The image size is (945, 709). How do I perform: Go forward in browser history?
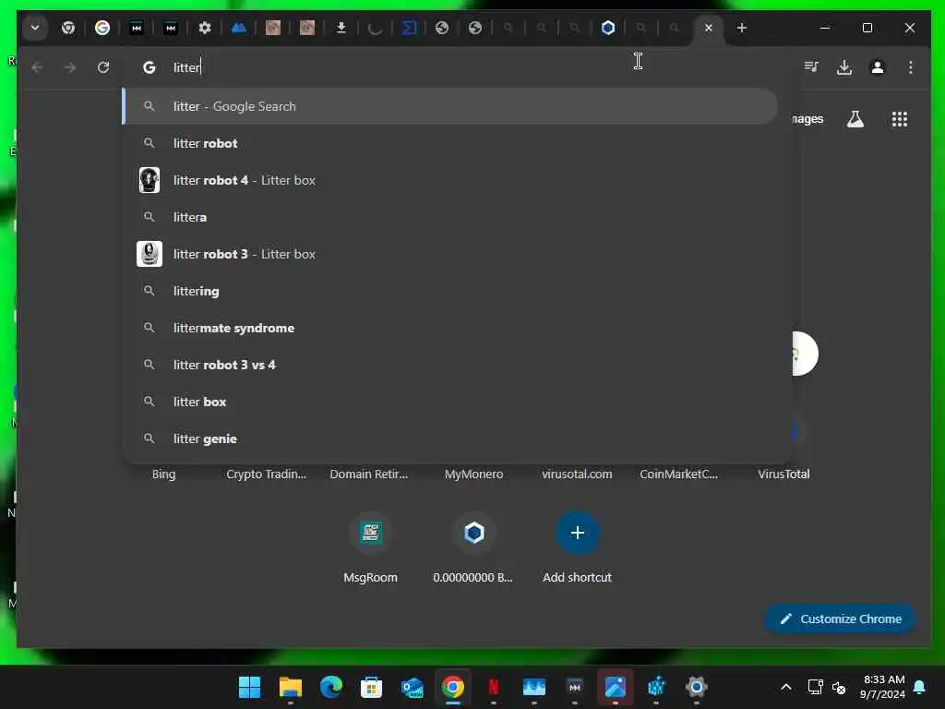70,67
